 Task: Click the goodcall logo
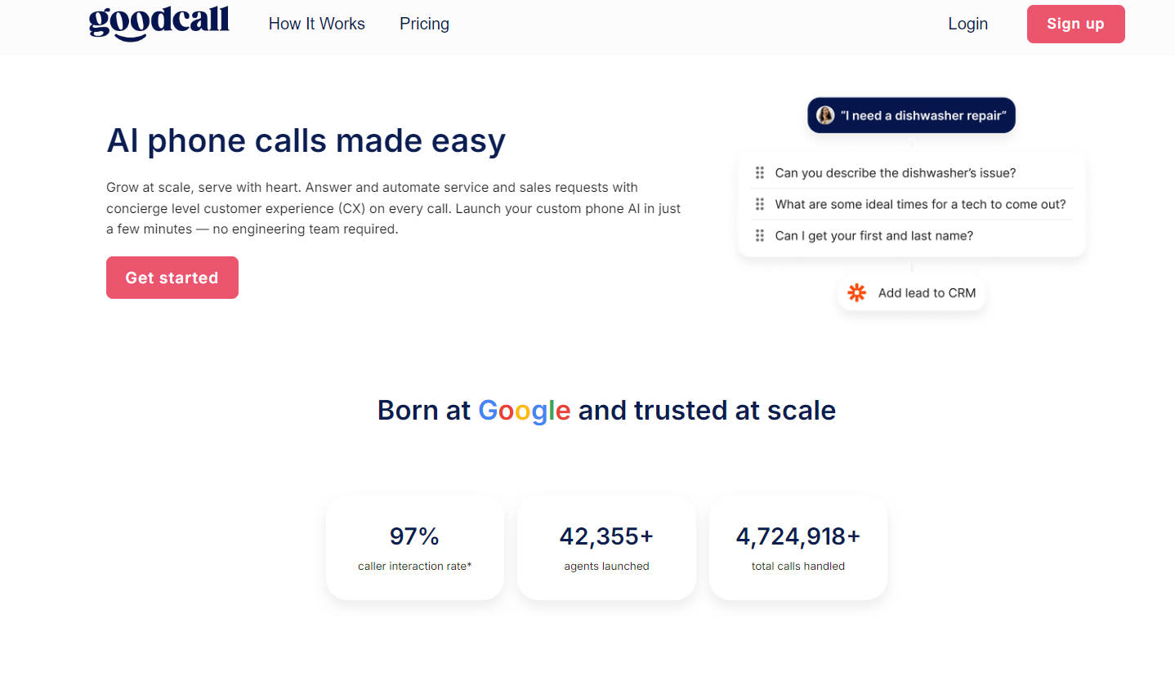point(159,23)
